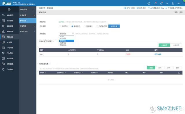Choose 下载优先 from scenario list
The width and height of the screenshot is (185, 114).
pos(66,45)
